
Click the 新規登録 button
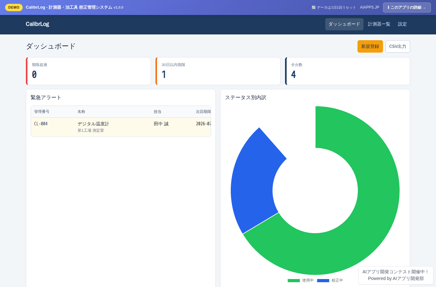[x=370, y=46]
